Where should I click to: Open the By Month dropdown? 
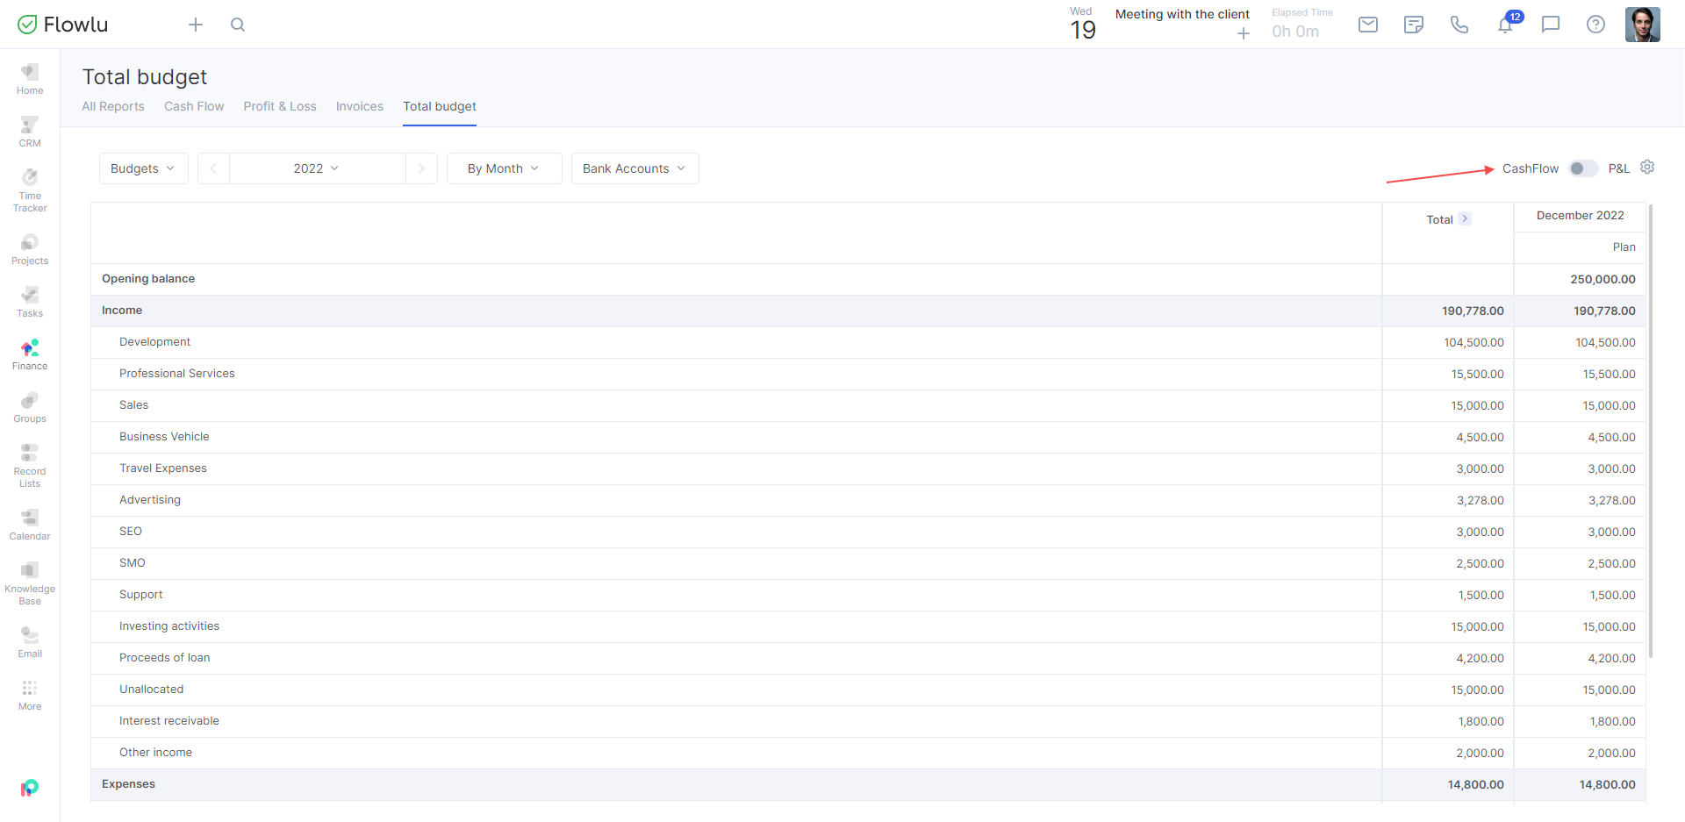504,168
